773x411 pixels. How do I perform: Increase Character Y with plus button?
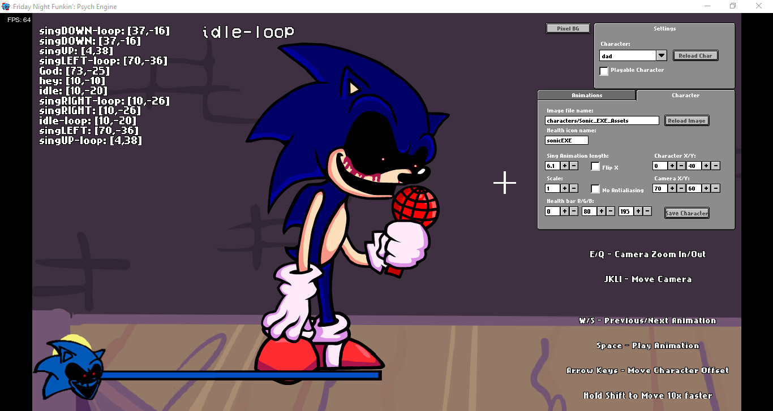coord(706,166)
